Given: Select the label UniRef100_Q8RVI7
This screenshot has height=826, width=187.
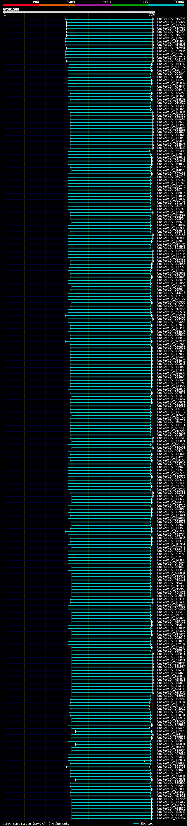Looking at the screenshot, I should tap(171, 718).
